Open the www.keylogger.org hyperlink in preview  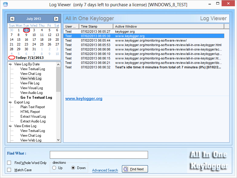[x=84, y=99]
